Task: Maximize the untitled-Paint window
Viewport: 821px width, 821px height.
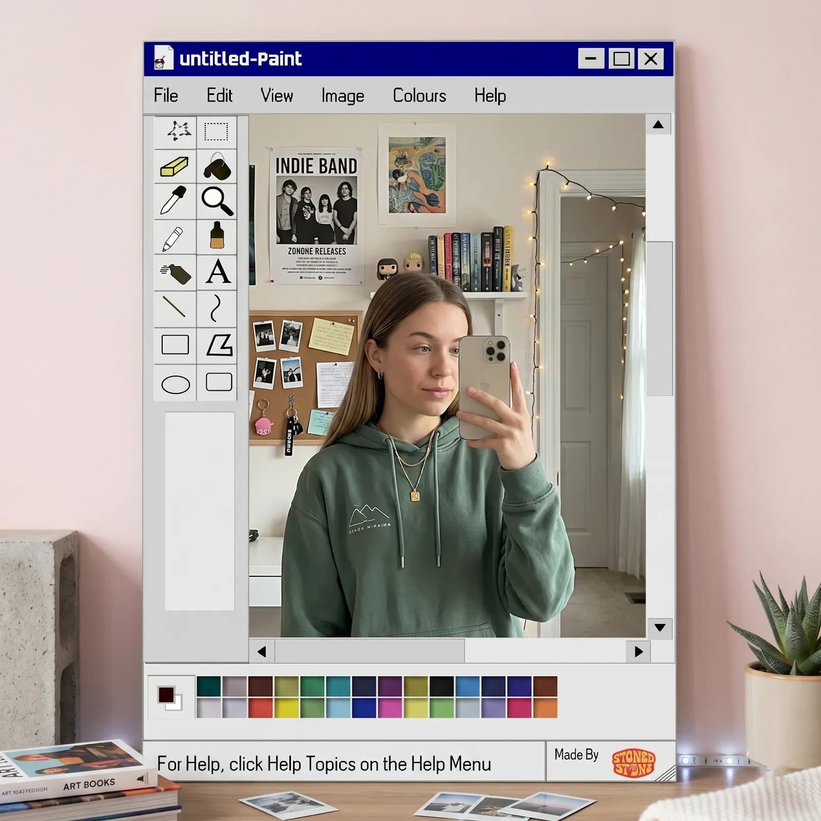Action: click(x=621, y=58)
